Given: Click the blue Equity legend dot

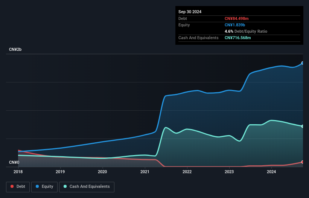Looking at the screenshot, I should (x=37, y=186).
